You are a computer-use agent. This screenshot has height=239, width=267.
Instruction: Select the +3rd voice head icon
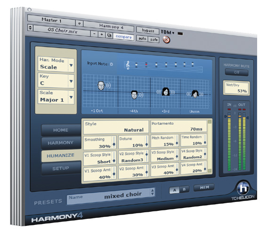165,92
